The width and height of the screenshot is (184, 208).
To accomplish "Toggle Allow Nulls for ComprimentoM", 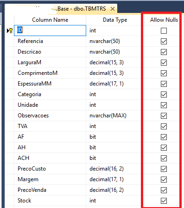I will (164, 73).
